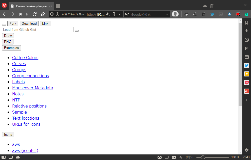Bookmark this page from the address bar

point(114,14)
